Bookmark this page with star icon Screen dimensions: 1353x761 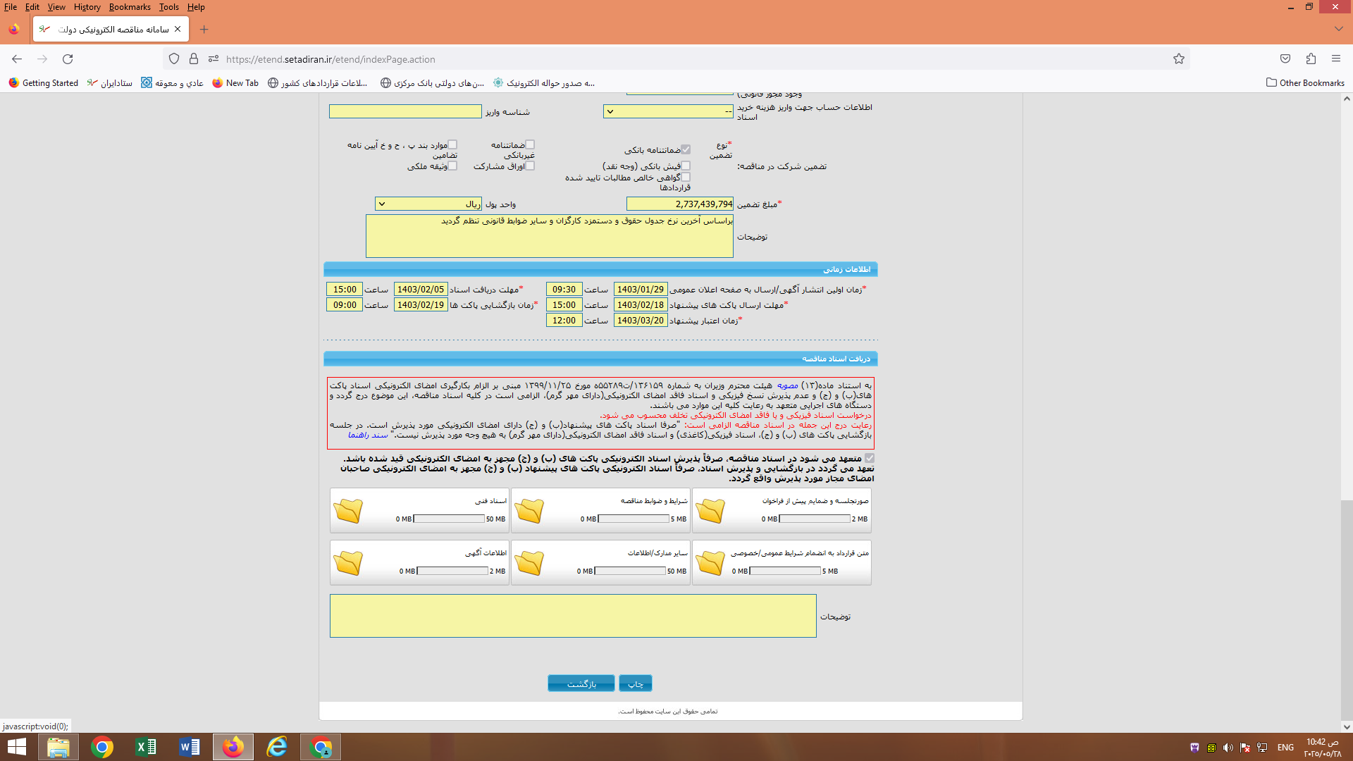[x=1179, y=59]
